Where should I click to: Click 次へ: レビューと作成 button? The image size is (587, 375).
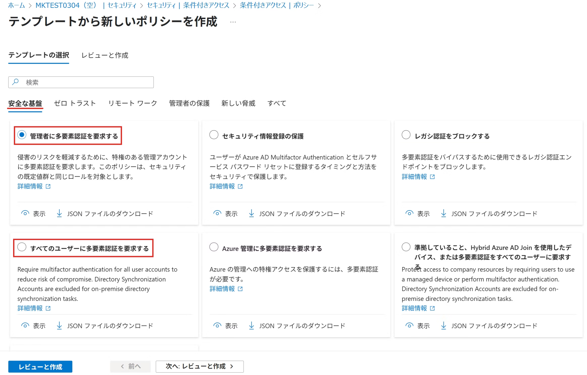tap(199, 366)
